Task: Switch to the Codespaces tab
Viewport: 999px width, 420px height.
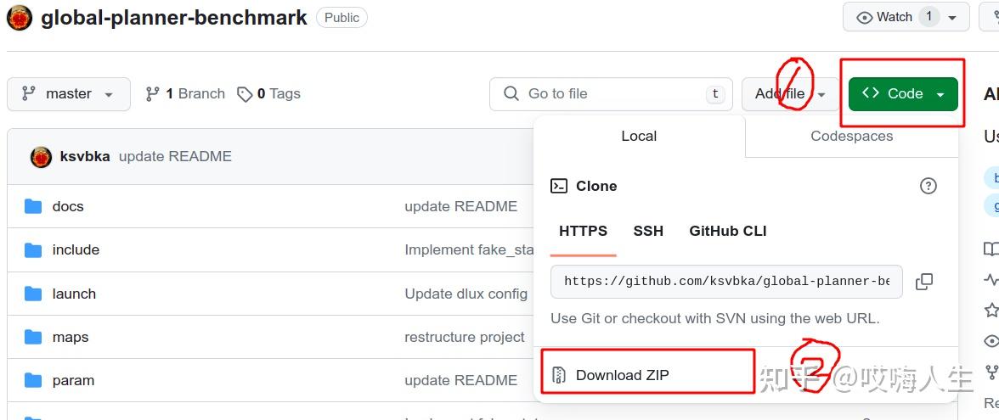Action: pos(851,136)
